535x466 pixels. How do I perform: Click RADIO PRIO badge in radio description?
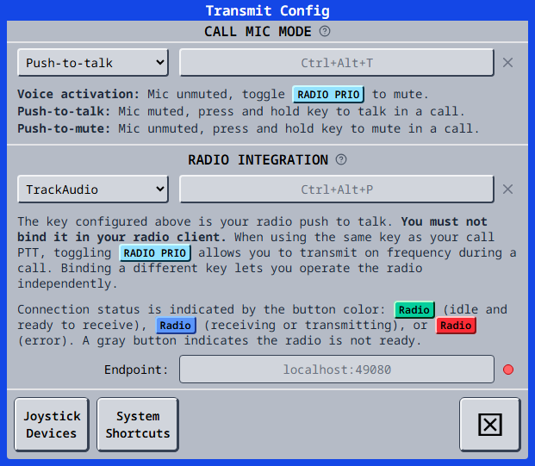[x=155, y=252]
